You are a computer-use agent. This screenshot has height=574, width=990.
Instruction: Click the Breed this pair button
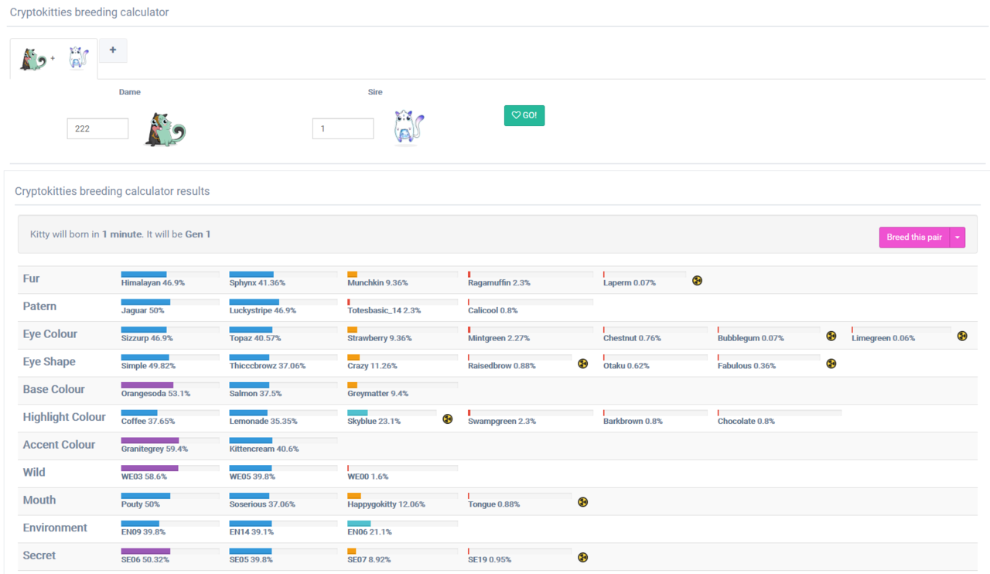[x=914, y=237]
